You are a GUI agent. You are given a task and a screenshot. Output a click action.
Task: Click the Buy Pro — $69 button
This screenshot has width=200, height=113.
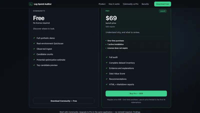coord(136,93)
